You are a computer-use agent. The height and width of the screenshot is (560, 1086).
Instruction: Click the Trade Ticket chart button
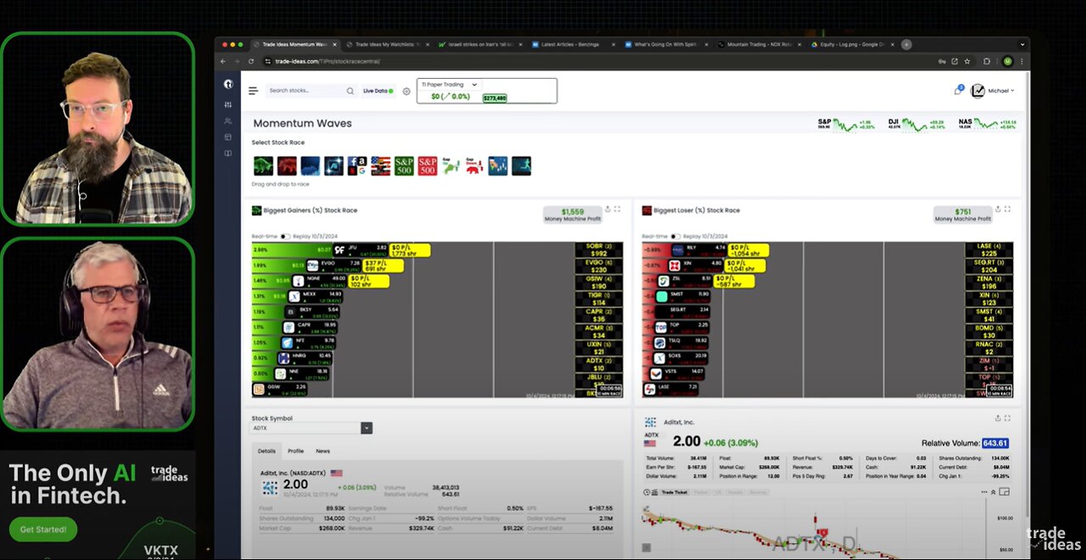coord(675,492)
